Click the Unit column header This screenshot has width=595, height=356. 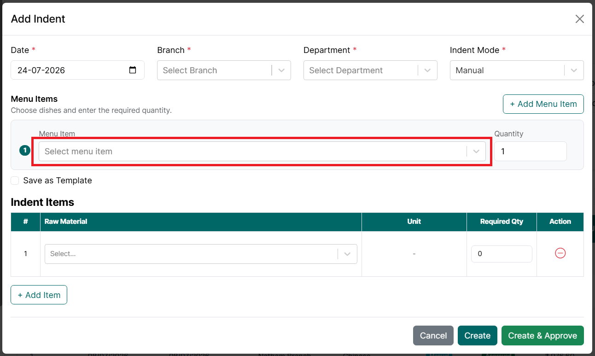[x=414, y=222]
